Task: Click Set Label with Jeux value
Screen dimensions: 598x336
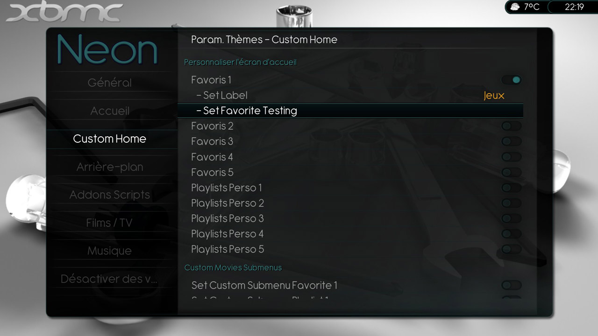Action: (350, 95)
